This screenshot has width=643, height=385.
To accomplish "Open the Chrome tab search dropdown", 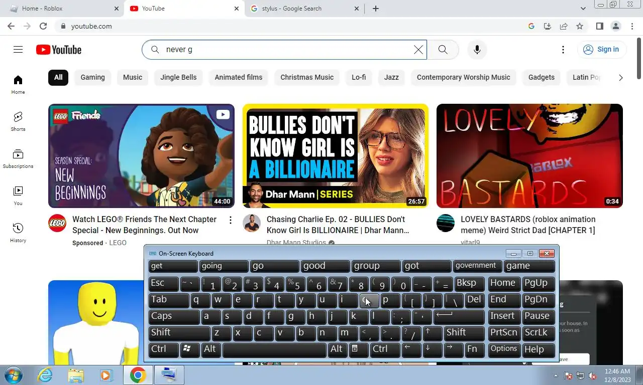I will tap(583, 9).
